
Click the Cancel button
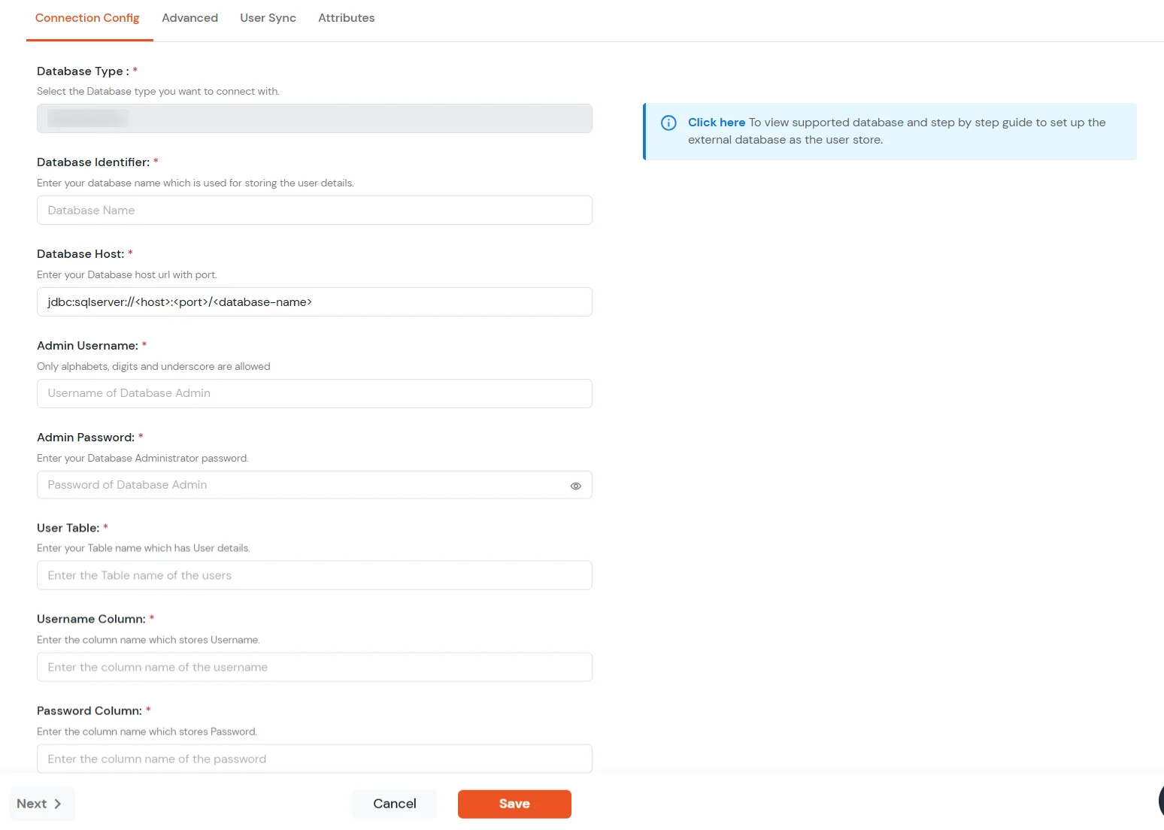(394, 804)
